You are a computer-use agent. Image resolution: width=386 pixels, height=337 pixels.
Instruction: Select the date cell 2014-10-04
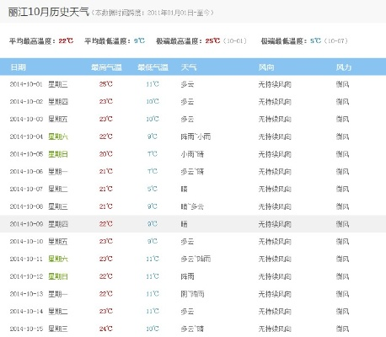click(26, 136)
